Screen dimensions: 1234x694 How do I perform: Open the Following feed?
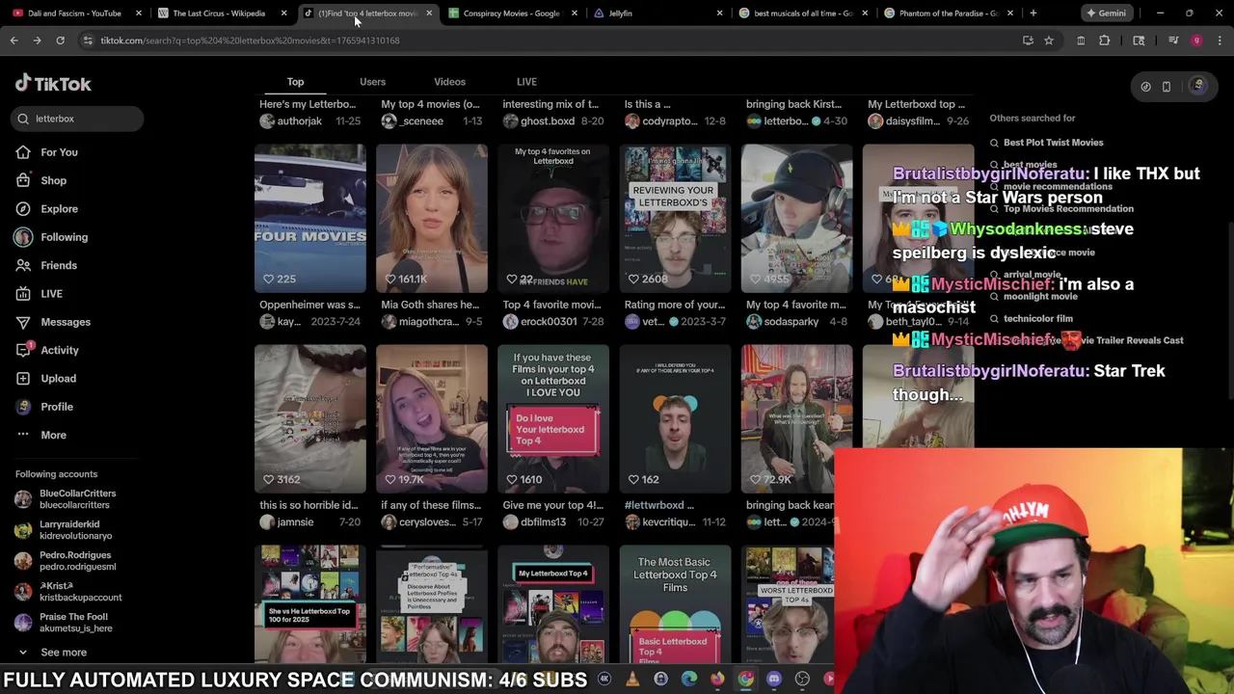(64, 237)
